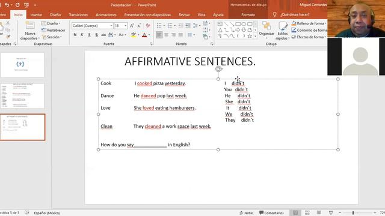385x216 pixels.
Task: Click the Redo/Repeat icon in the title bar
Action: 17,5
